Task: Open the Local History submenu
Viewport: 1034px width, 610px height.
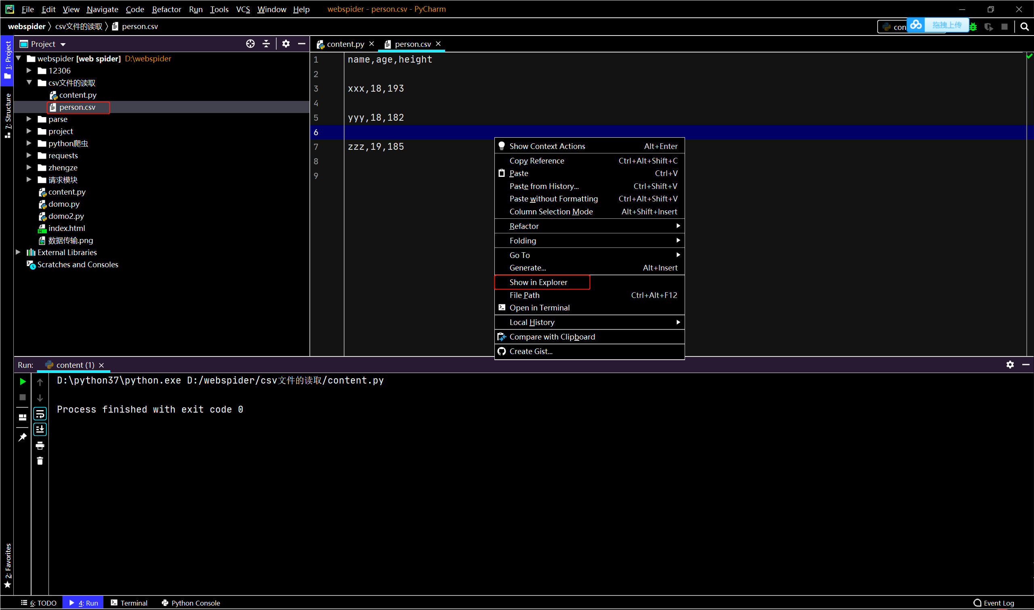Action: 589,322
